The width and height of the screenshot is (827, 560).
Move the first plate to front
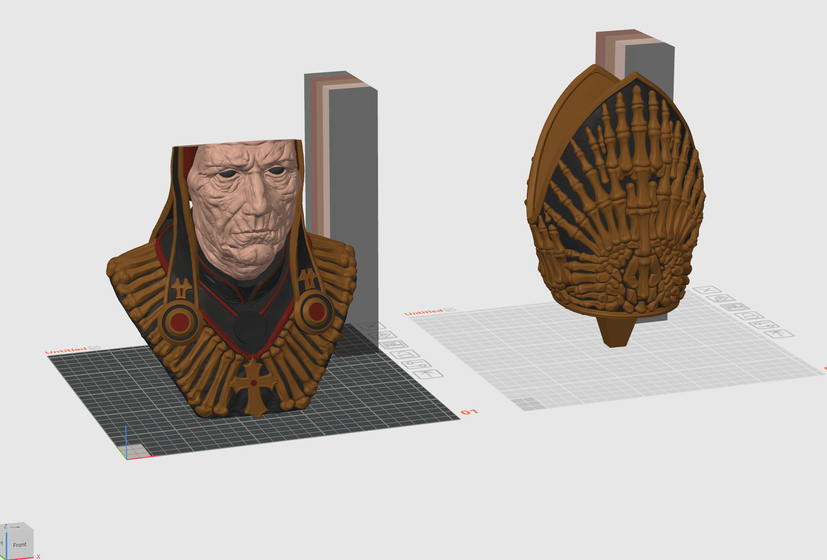(428, 374)
